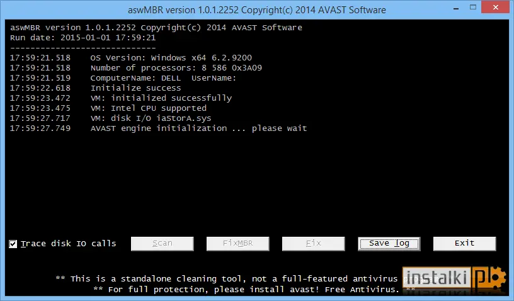Viewport: 514px width, 301px height.
Task: Select the 'VM: initialized successfully' log line
Action: pyautogui.click(x=121, y=98)
